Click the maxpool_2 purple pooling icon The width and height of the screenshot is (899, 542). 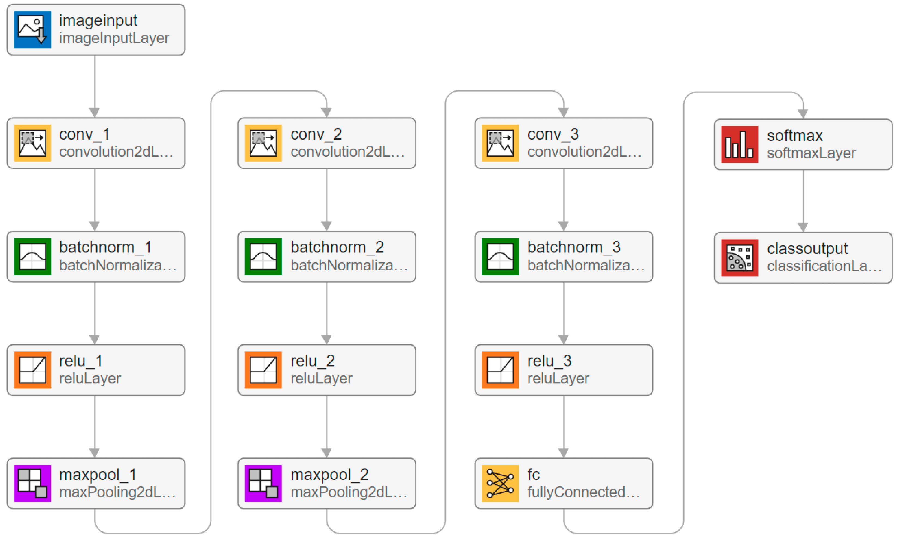point(263,483)
